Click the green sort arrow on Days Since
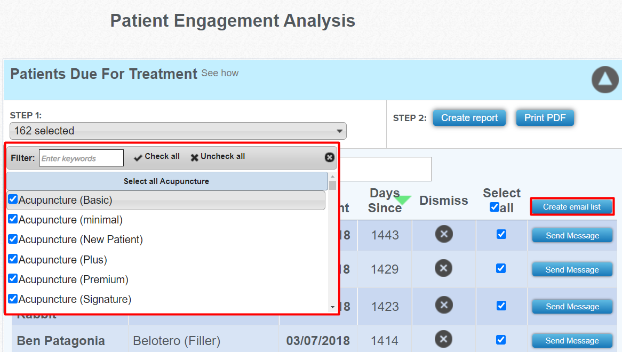 (403, 199)
